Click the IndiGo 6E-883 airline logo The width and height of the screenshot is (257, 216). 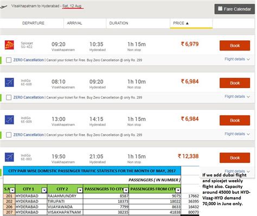(9, 157)
